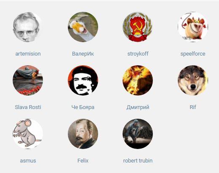
Task: Open the asmus profile name link
Action: [28, 161]
